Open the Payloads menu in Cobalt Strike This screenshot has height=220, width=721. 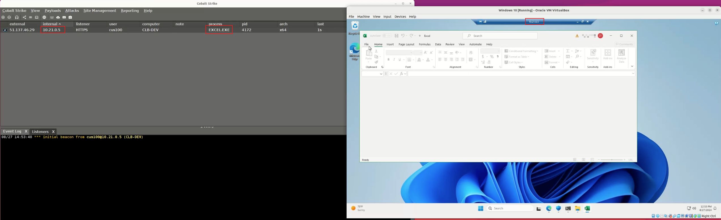point(53,11)
